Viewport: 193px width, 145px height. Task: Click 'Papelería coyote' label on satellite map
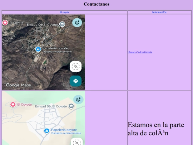55,48
